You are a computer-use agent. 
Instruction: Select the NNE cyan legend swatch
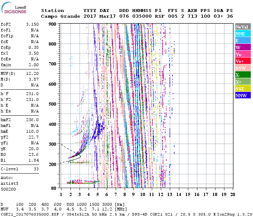pos(243,34)
